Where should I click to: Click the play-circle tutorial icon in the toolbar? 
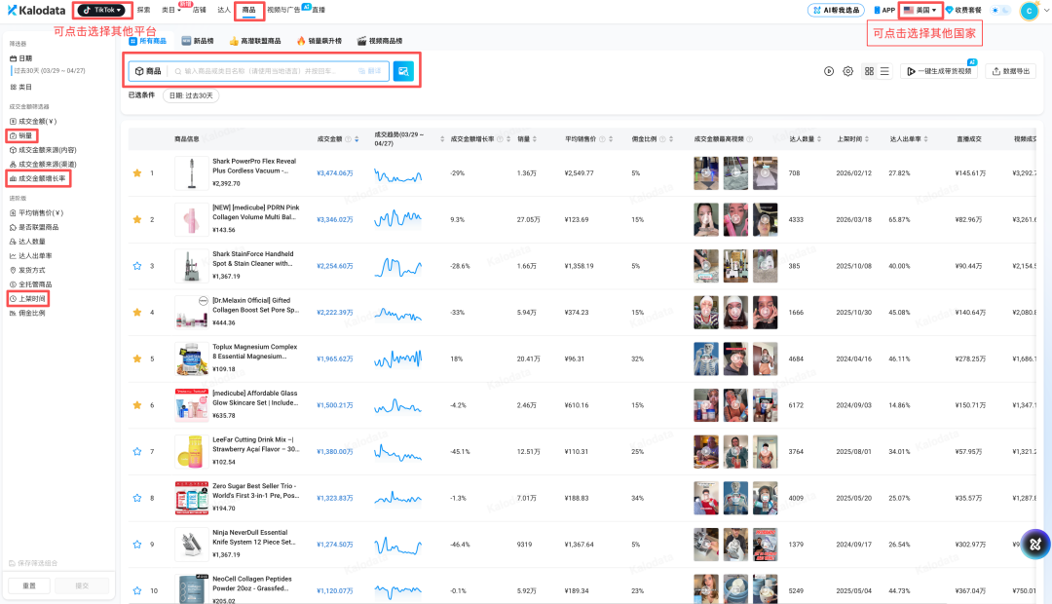829,71
